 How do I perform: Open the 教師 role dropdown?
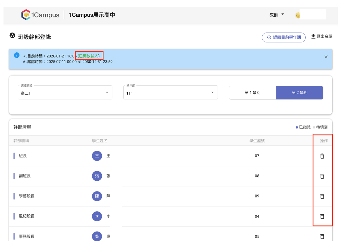[x=277, y=15]
